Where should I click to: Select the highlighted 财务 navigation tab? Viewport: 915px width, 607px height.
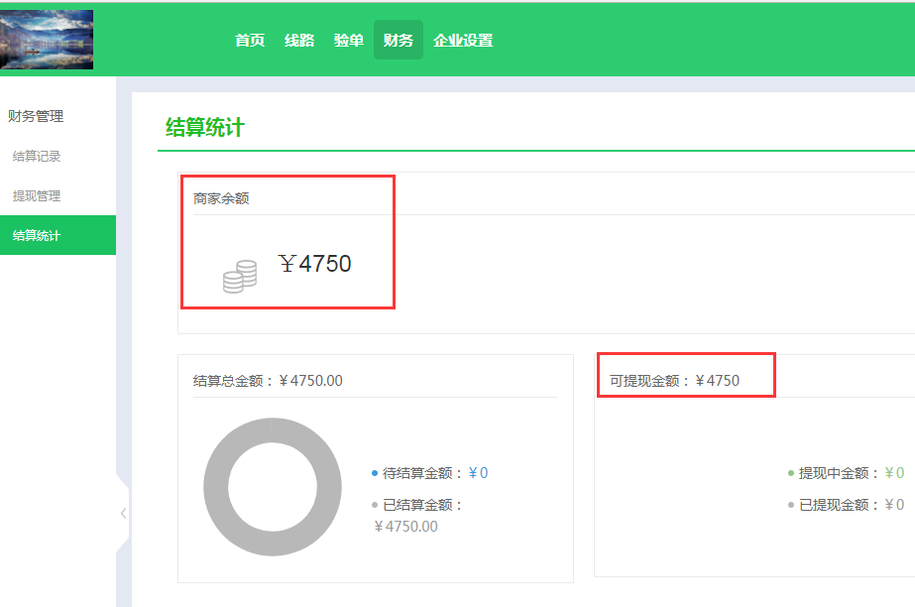click(x=399, y=41)
